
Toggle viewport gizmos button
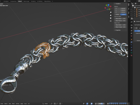(87, 104)
